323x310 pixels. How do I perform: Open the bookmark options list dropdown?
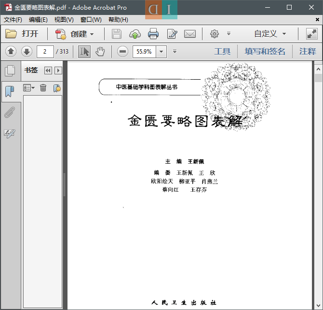pyautogui.click(x=29, y=88)
